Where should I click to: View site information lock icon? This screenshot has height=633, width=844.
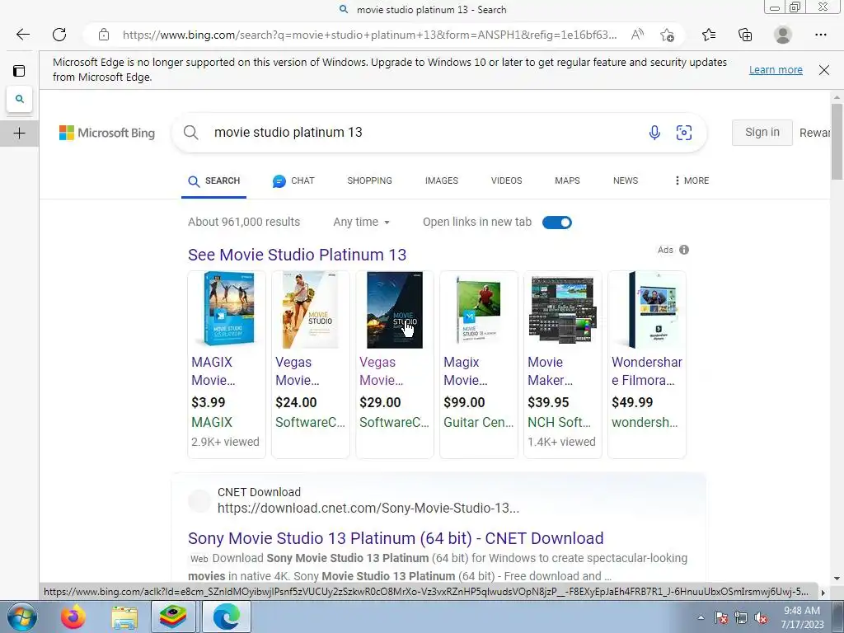click(104, 35)
